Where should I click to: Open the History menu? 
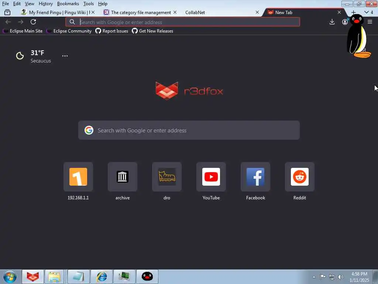(45, 4)
